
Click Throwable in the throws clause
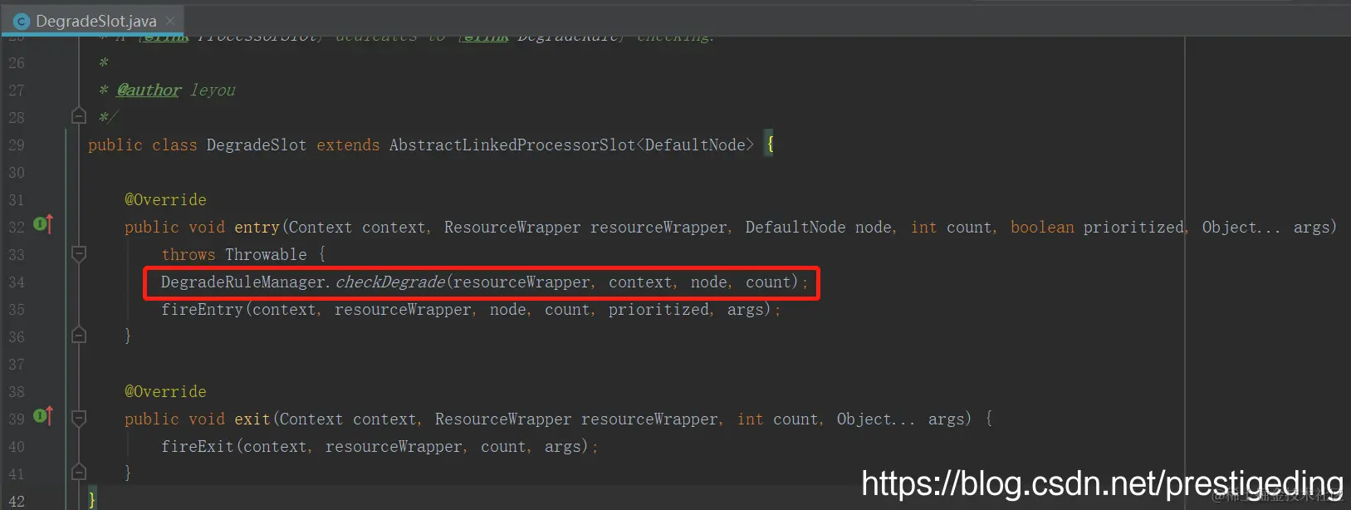coord(266,254)
